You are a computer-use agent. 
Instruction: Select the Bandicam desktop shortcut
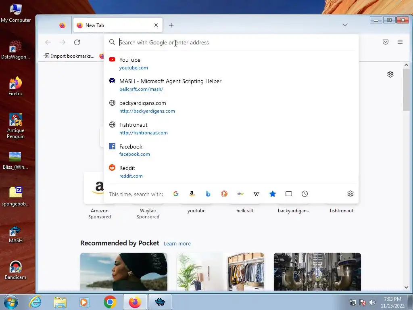(16, 270)
